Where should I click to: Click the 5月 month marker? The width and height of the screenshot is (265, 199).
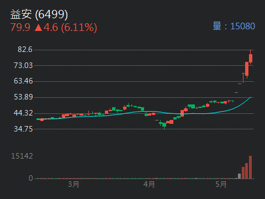tap(221, 184)
